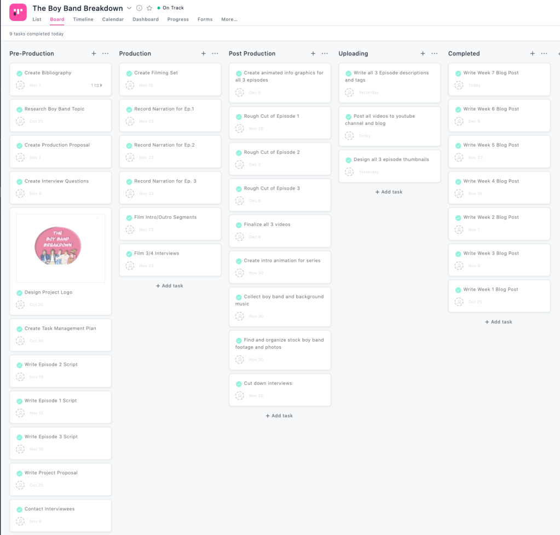Click the plus icon in Uploading column
This screenshot has width=560, height=535.
423,54
